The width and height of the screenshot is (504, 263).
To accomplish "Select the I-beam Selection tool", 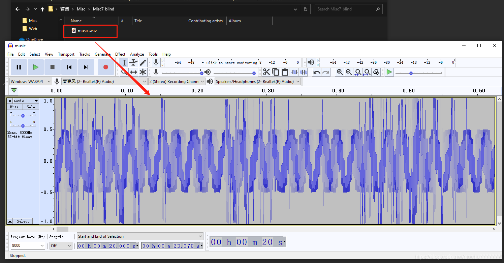I will tap(124, 62).
